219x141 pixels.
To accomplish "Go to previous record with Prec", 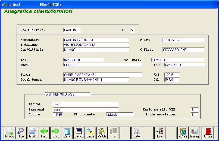I will (44, 133).
